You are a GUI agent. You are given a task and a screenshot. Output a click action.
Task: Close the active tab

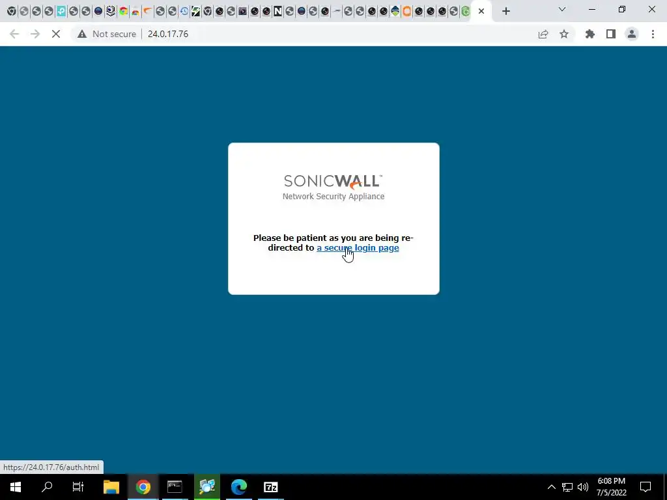coord(481,12)
